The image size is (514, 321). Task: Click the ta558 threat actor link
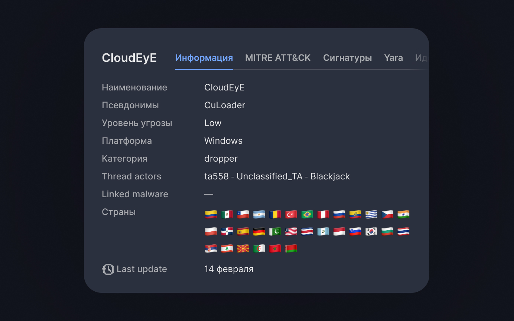[216, 176]
